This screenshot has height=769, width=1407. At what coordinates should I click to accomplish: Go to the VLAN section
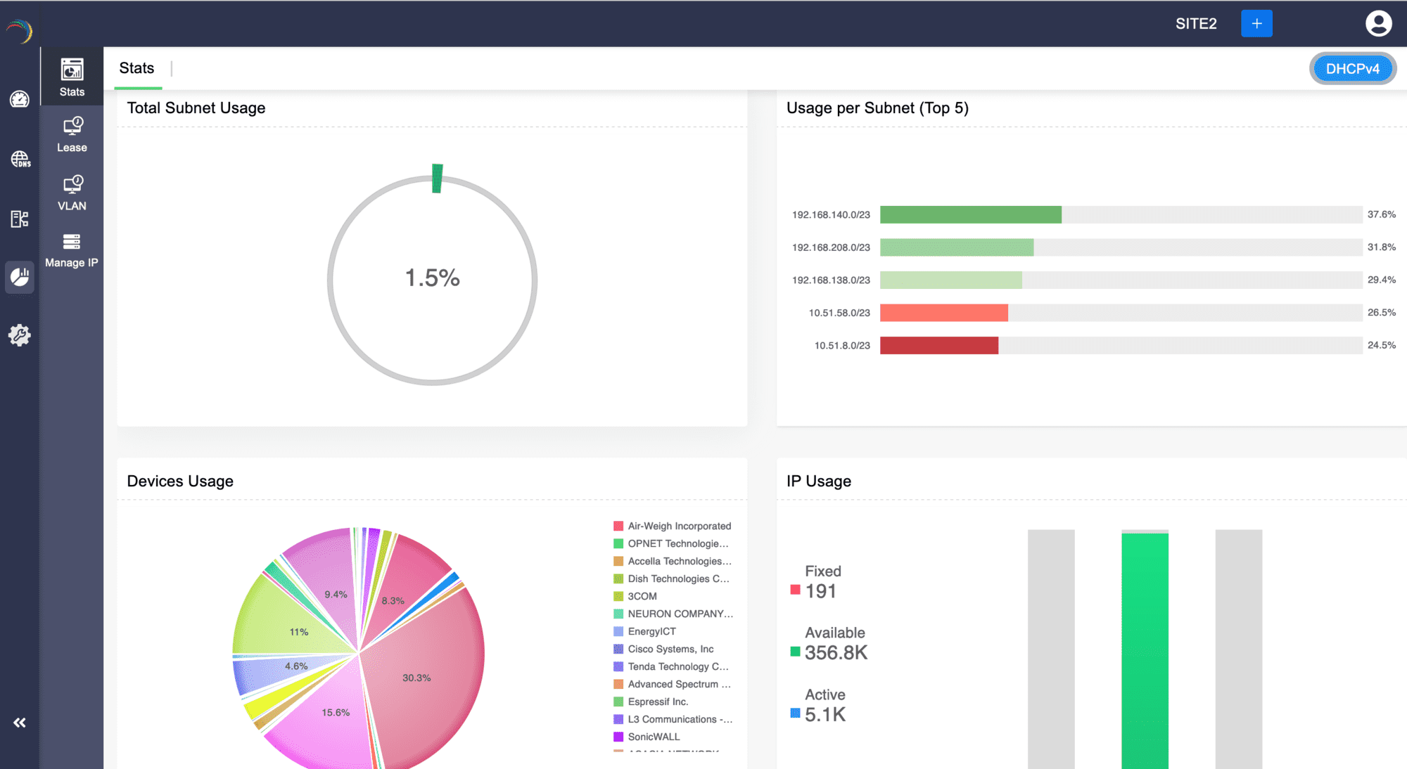72,193
